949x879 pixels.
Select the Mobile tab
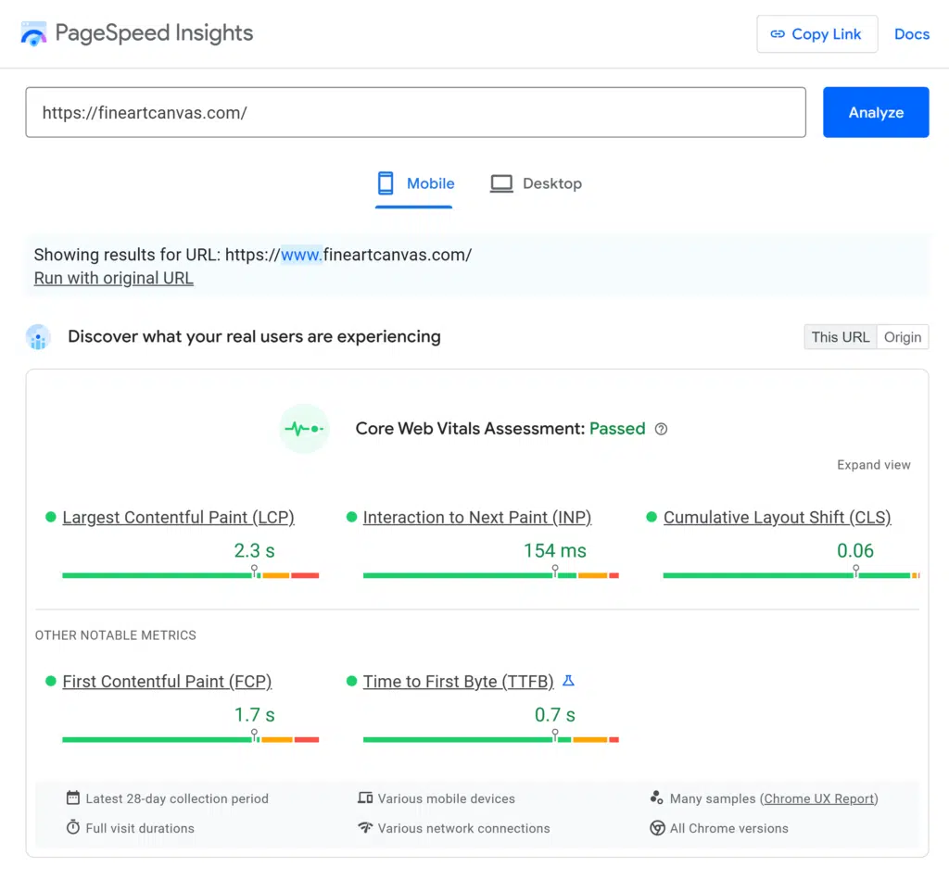[414, 183]
